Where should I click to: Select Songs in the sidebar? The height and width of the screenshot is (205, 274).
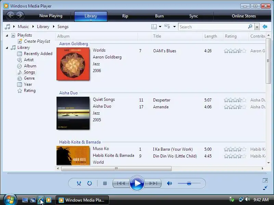(29, 72)
